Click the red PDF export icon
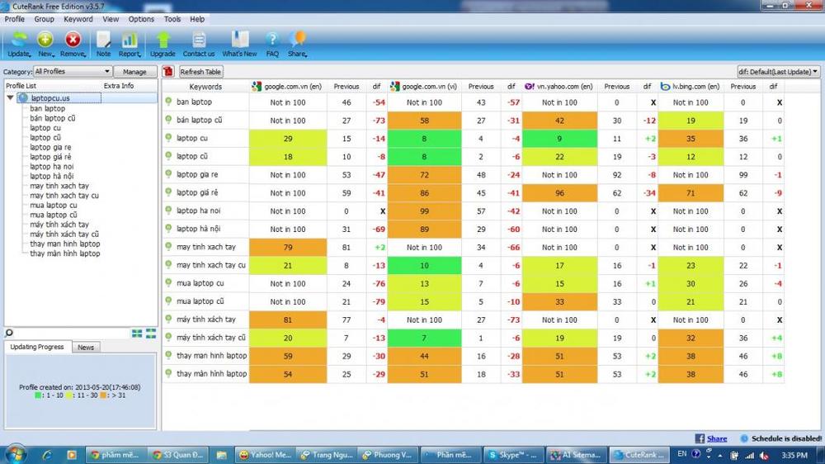This screenshot has width=825, height=464. tap(168, 72)
